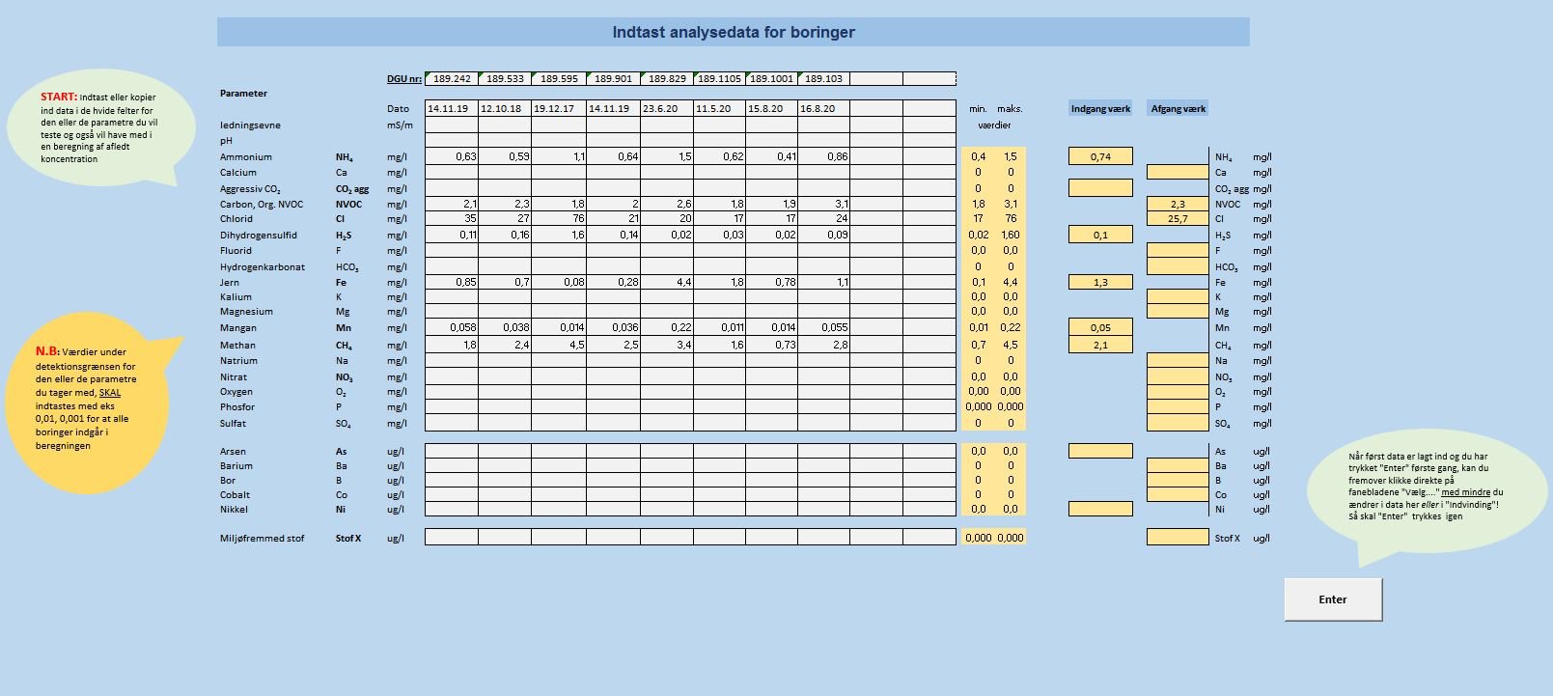Select the DGU nr cell 189.103
The height and width of the screenshot is (696, 1553).
pyautogui.click(x=823, y=79)
